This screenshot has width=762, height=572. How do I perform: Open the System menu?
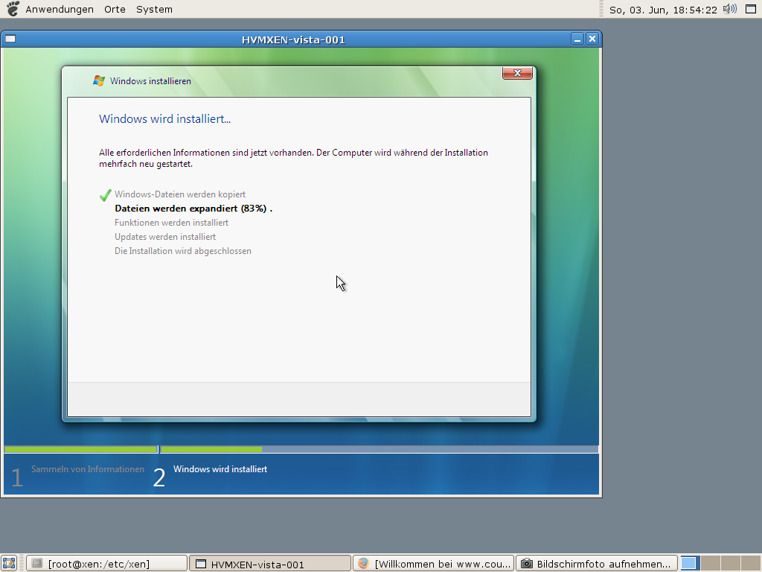click(x=154, y=10)
